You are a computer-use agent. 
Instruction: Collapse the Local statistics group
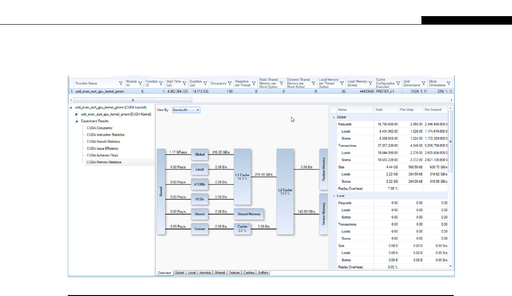(x=334, y=196)
